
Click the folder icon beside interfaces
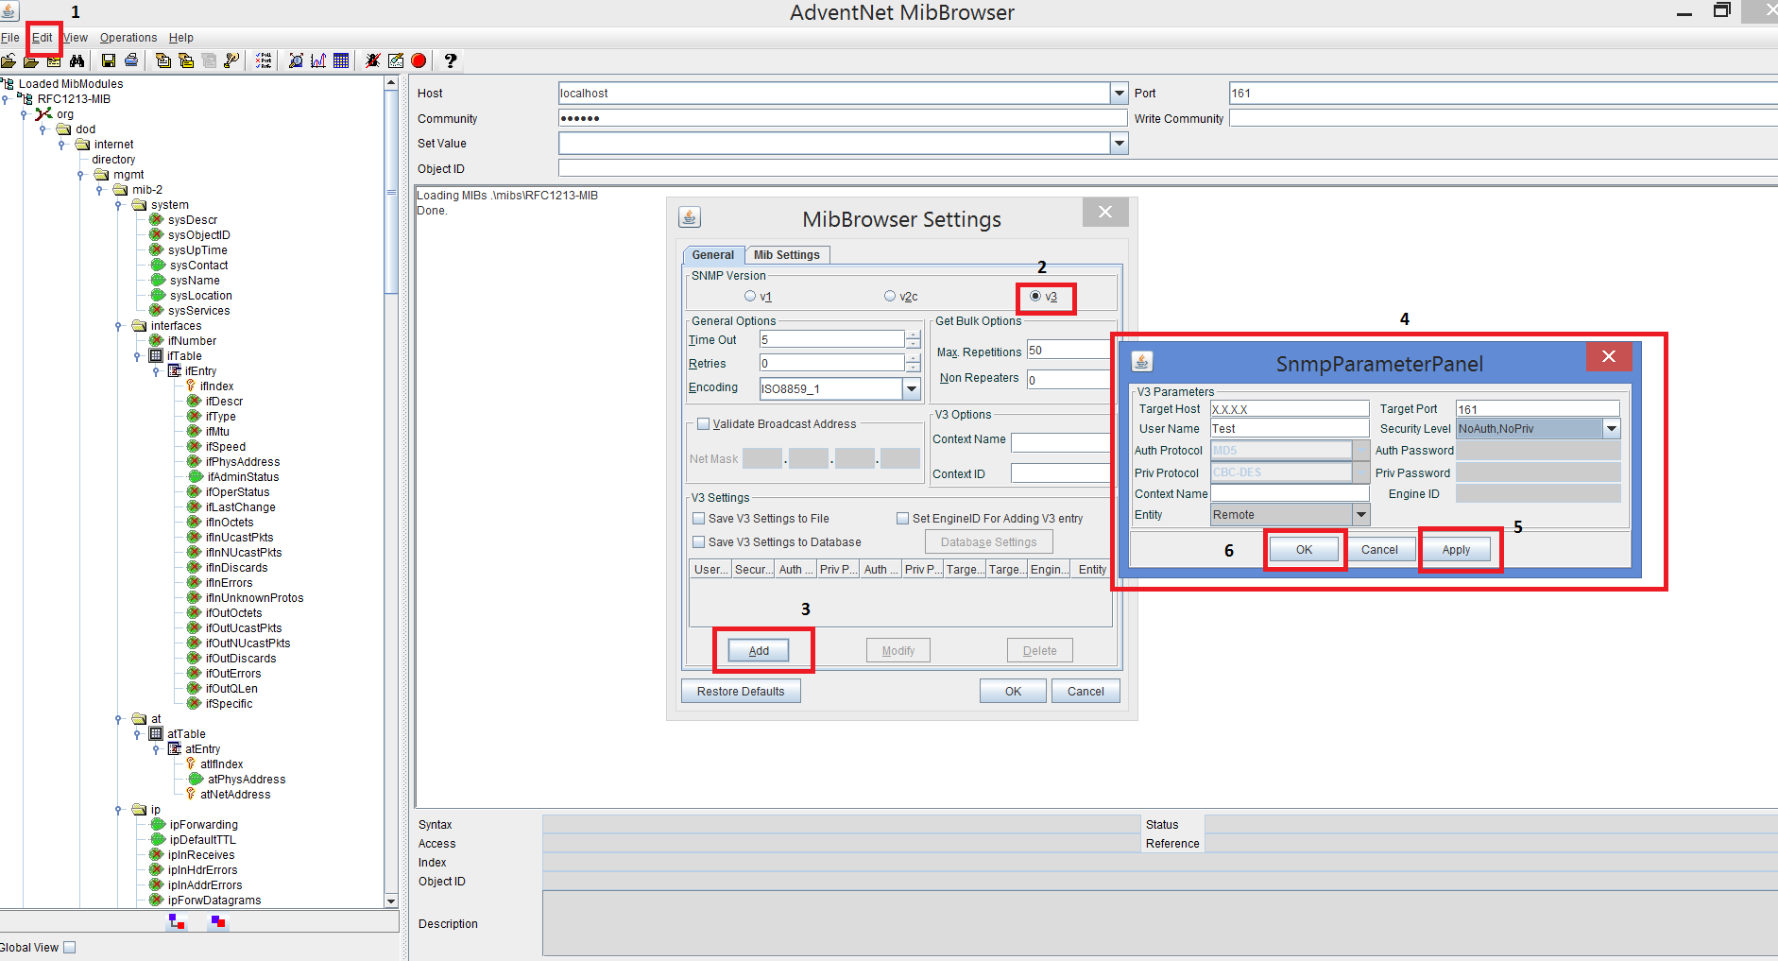[x=140, y=326]
